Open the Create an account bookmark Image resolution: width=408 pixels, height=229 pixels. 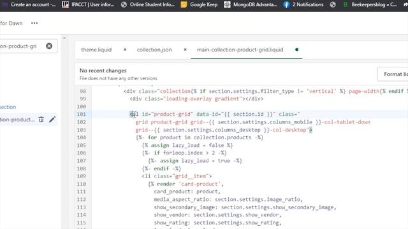click(x=29, y=4)
